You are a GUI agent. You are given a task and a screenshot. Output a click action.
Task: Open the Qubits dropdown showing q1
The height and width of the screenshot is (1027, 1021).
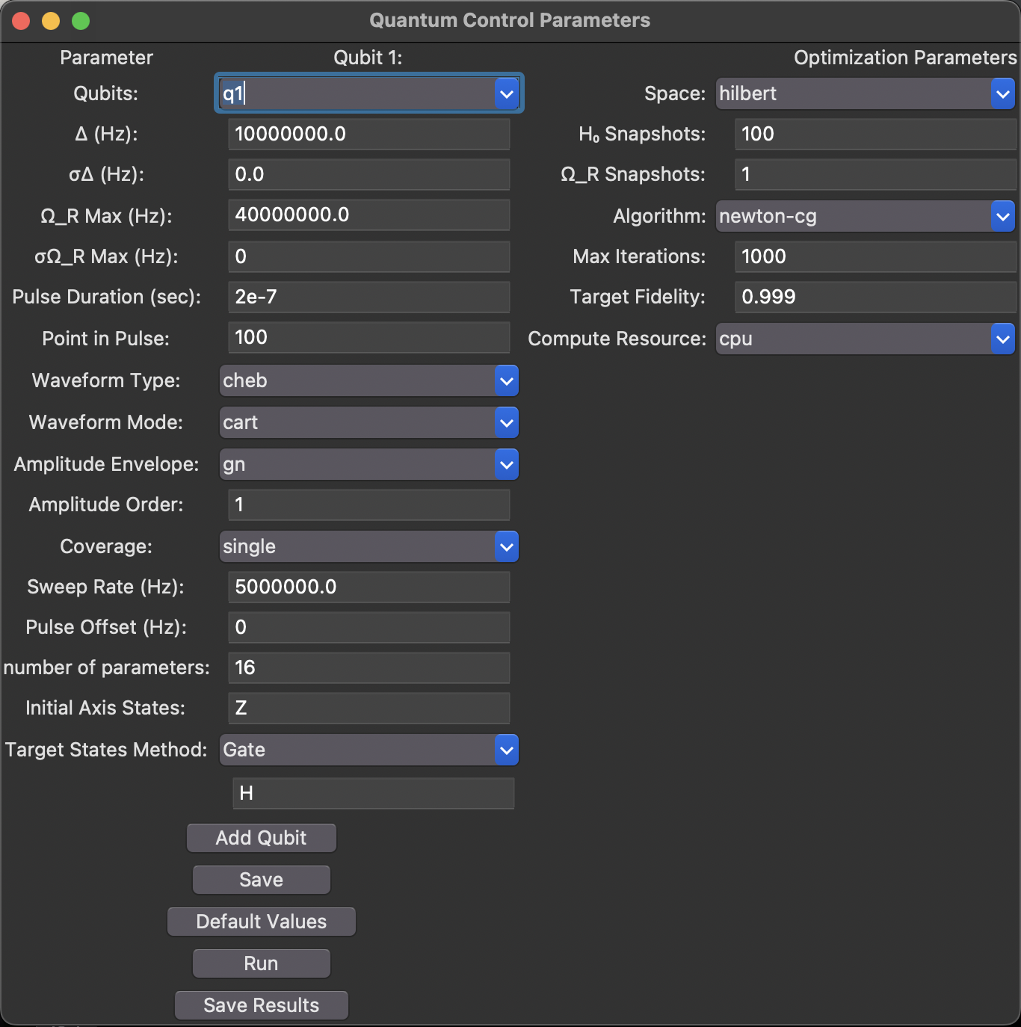(369, 93)
